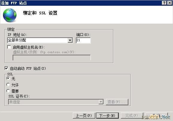The image size is (173, 121).
Task: Proceed with the 下一步 button
Action: (x=107, y=116)
